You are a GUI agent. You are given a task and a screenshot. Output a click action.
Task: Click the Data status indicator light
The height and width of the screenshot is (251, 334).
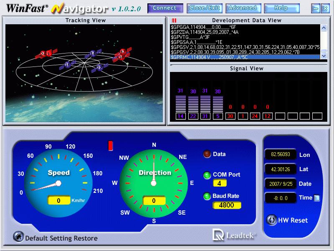(x=207, y=154)
